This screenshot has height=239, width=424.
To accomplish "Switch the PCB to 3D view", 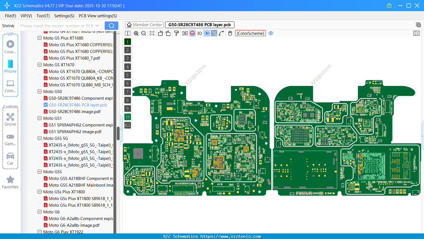I will 199,33.
